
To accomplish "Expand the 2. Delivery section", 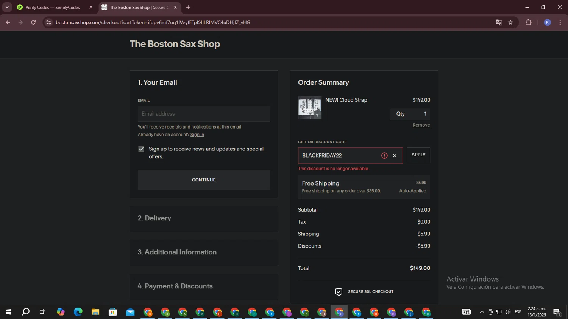I will click(x=204, y=218).
